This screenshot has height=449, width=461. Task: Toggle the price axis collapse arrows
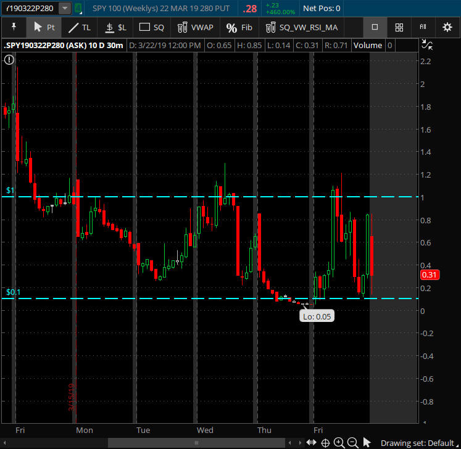pyautogui.click(x=425, y=44)
